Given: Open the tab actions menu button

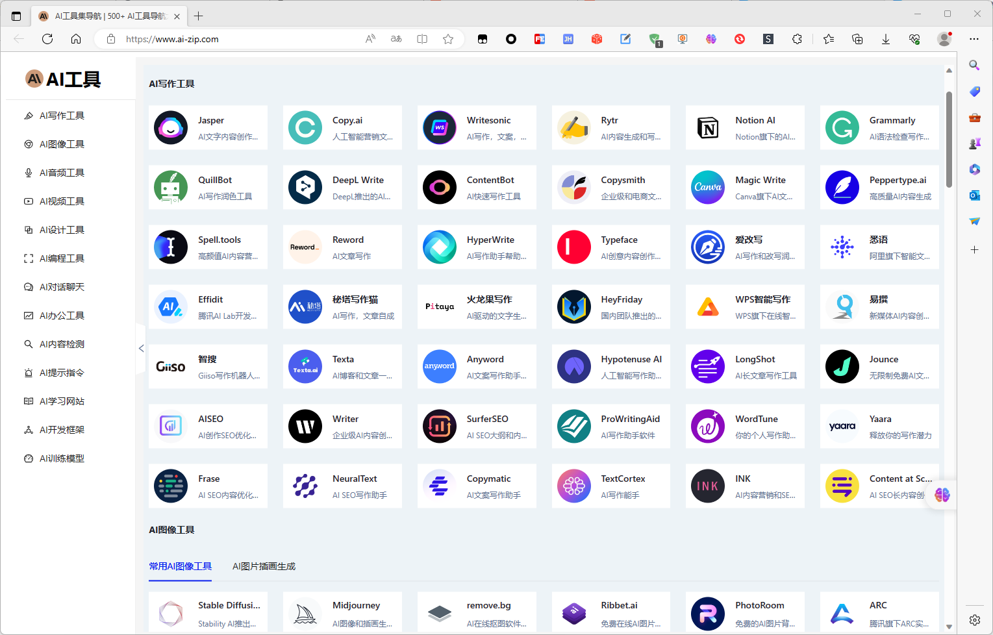Looking at the screenshot, I should click(16, 16).
